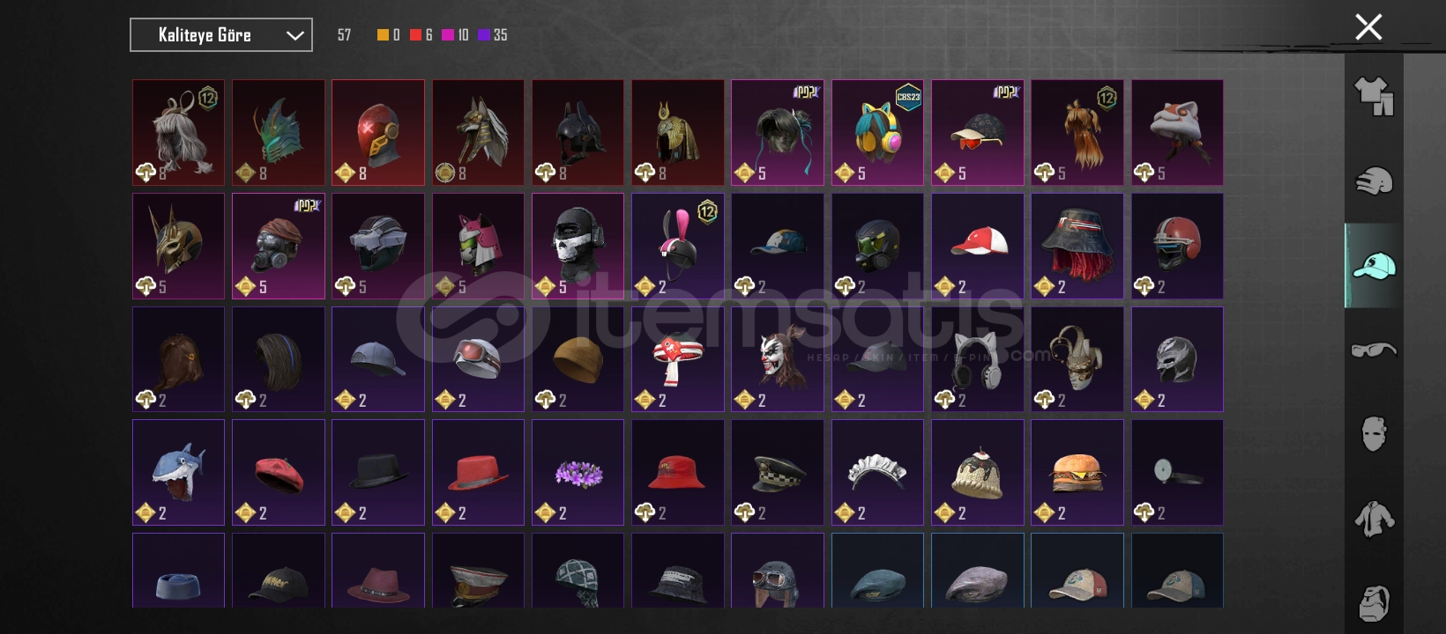
Task: Select the cap headwear category tab
Action: pos(1374,266)
